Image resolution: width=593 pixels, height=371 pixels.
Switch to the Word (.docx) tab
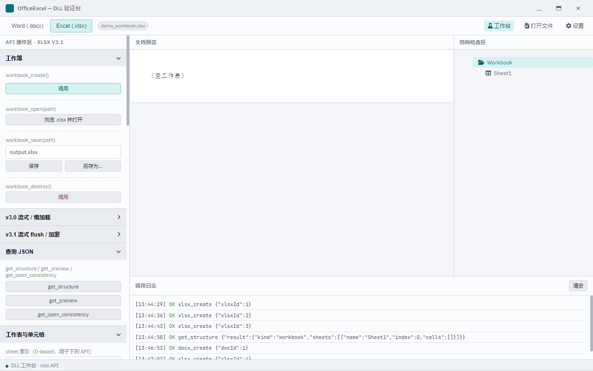(x=27, y=26)
